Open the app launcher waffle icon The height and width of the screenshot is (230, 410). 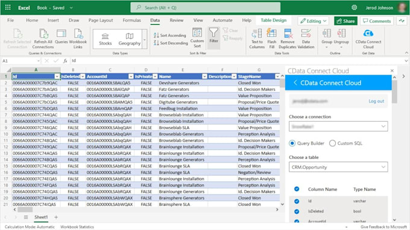coord(8,7)
